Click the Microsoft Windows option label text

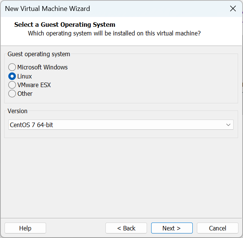42,68
